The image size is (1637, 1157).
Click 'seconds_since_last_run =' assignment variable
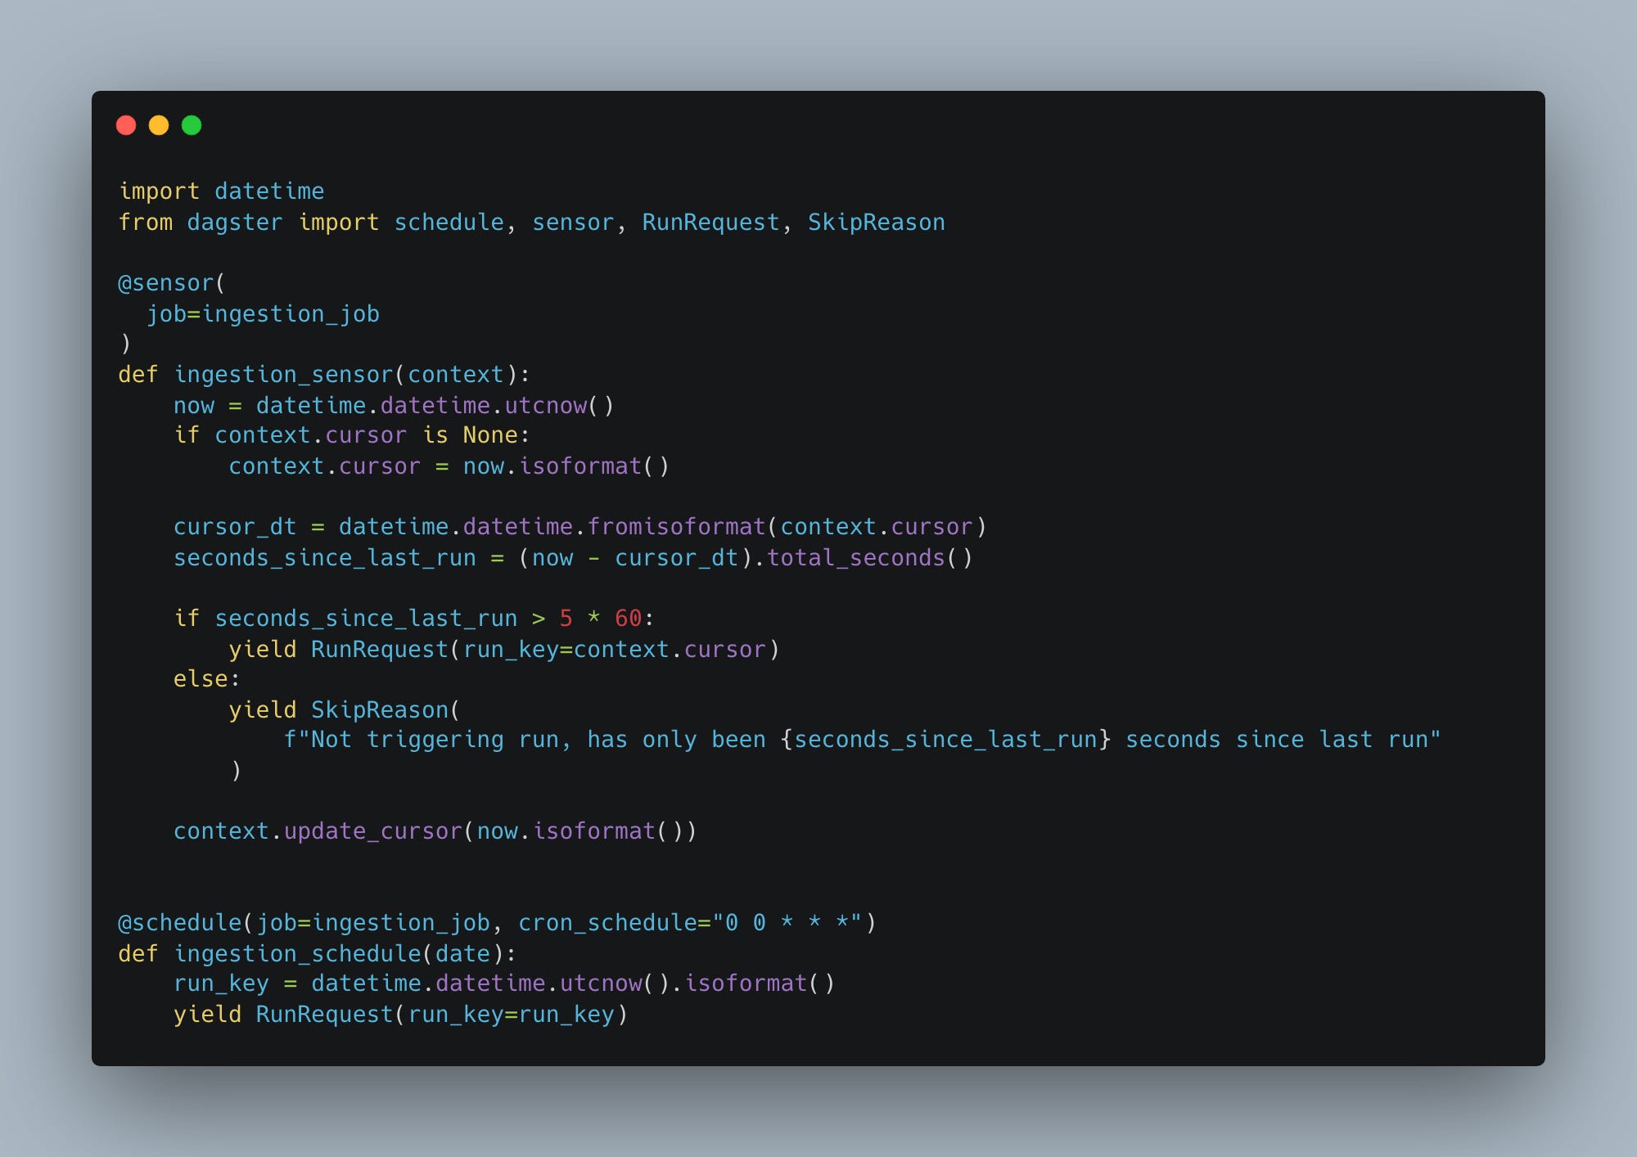[325, 558]
